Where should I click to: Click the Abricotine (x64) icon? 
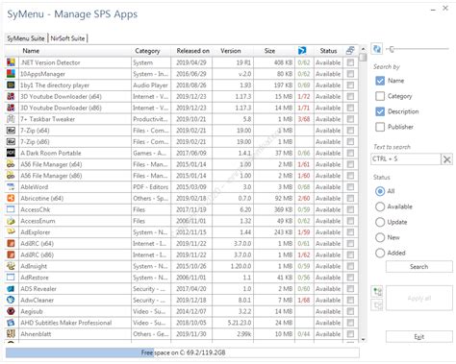click(11, 198)
